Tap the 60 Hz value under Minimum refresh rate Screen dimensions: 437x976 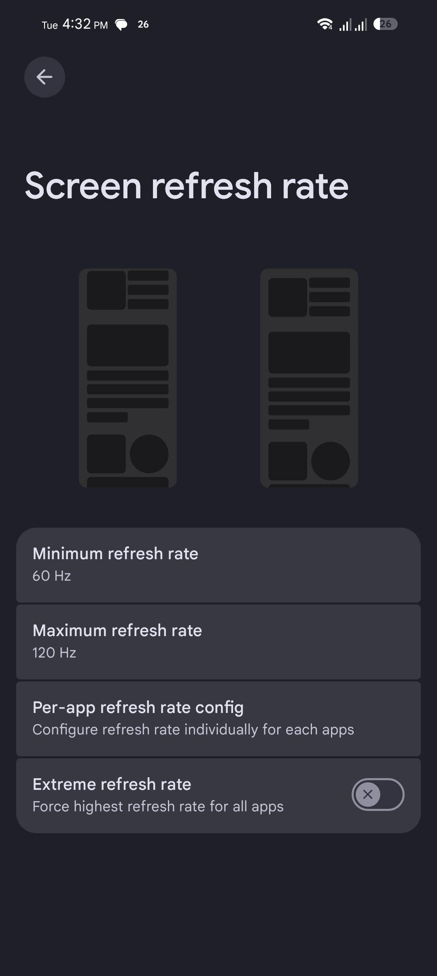pyautogui.click(x=52, y=575)
